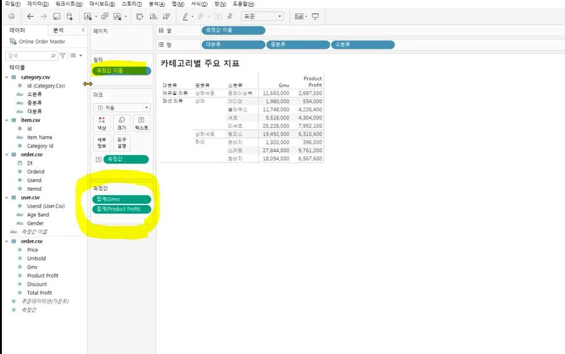Click the 크기 size marks button
565x354 pixels.
(x=122, y=123)
